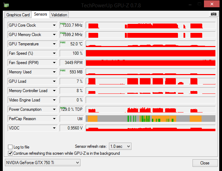Click the GPU Core Clock history graph
Screen dimensions: 222x171
click(151, 25)
